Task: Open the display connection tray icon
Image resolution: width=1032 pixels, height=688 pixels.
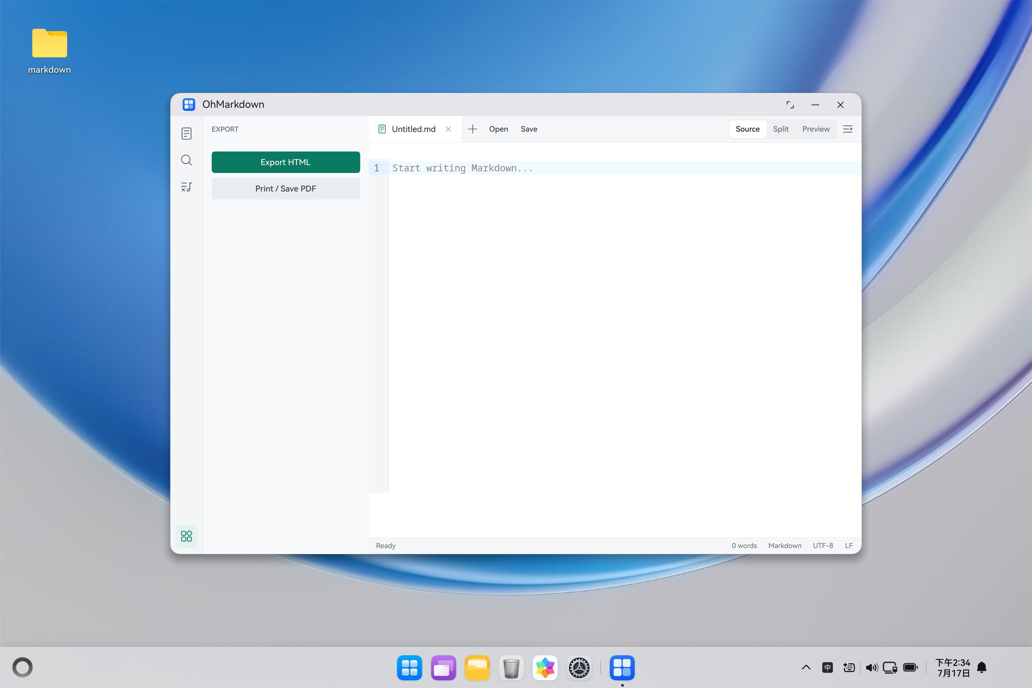Action: (890, 667)
